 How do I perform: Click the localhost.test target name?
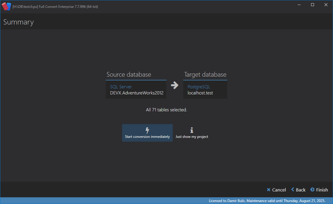pyautogui.click(x=200, y=93)
